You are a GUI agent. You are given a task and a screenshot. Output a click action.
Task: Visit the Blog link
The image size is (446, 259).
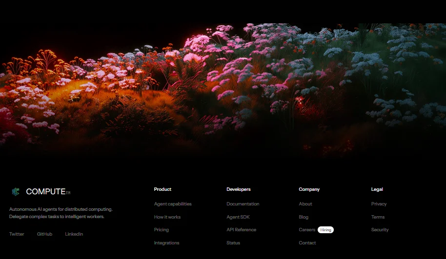(304, 217)
